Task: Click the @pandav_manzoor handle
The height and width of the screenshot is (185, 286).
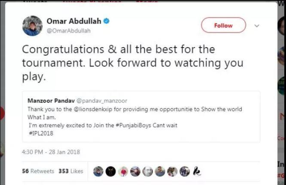Action: 102,101
